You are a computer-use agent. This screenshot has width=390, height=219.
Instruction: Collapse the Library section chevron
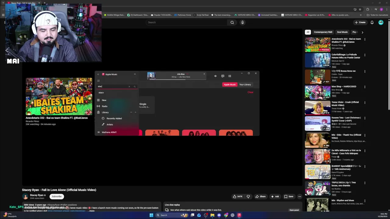coord(135,112)
